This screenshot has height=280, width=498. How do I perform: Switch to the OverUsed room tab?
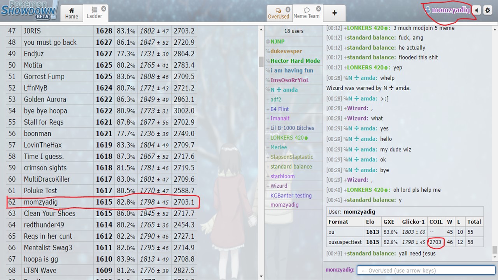pyautogui.click(x=278, y=13)
